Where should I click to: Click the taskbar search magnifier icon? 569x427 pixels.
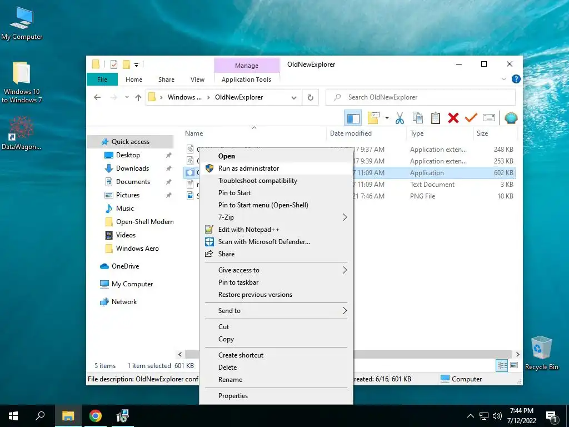coord(40,416)
